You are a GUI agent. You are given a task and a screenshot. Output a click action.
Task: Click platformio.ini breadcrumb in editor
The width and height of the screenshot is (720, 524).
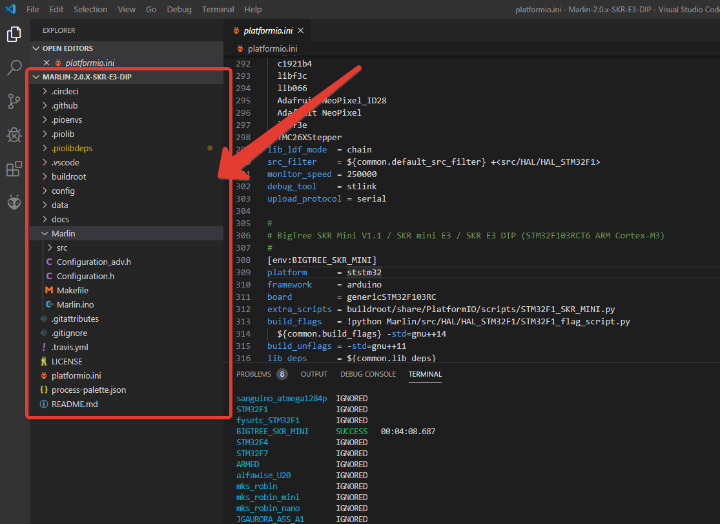pyautogui.click(x=272, y=48)
